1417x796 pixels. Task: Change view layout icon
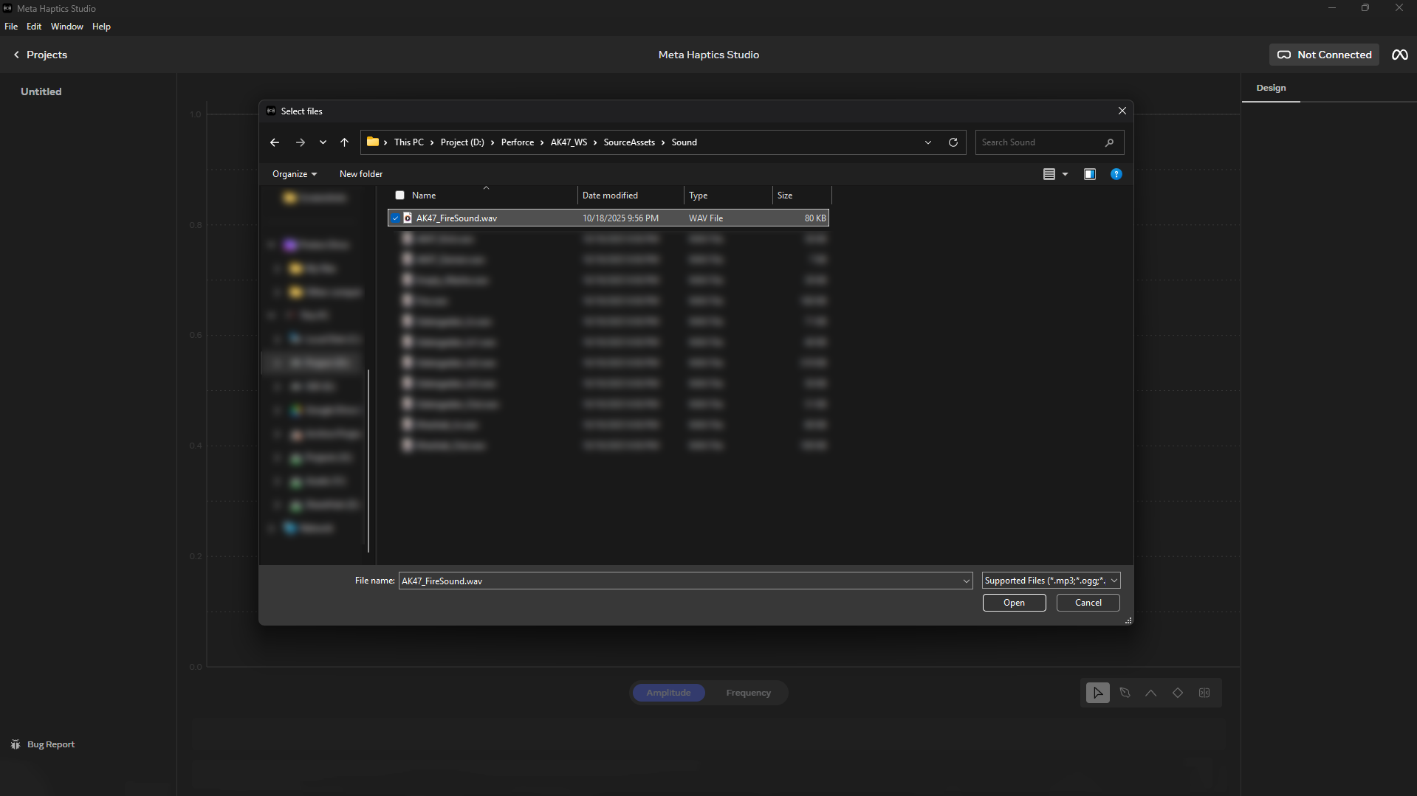[1049, 174]
